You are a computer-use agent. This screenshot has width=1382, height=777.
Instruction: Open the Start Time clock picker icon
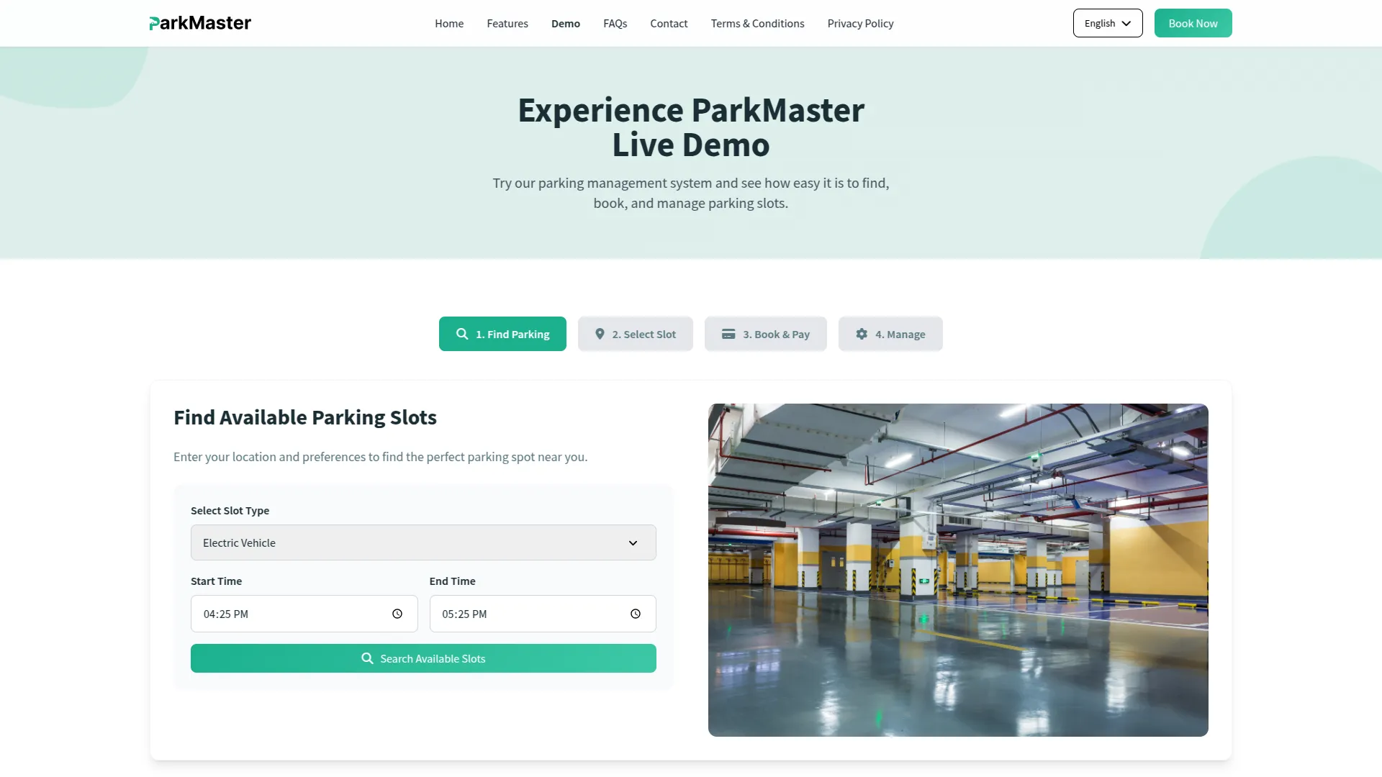[x=397, y=614]
